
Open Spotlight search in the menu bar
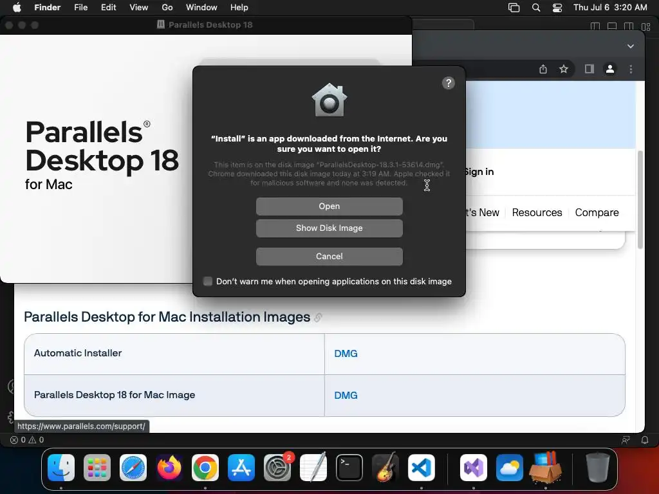(x=536, y=7)
